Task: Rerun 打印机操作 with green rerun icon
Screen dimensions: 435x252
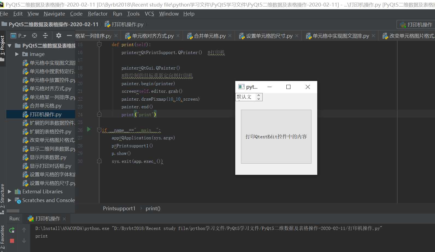Action: (x=12, y=230)
